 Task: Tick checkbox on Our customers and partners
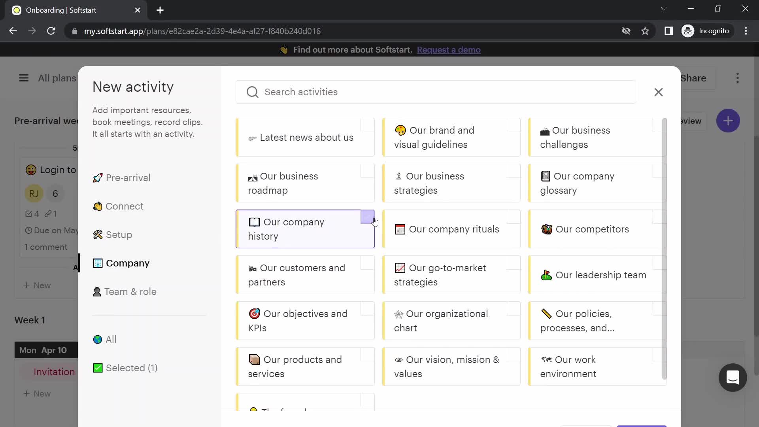click(x=367, y=263)
